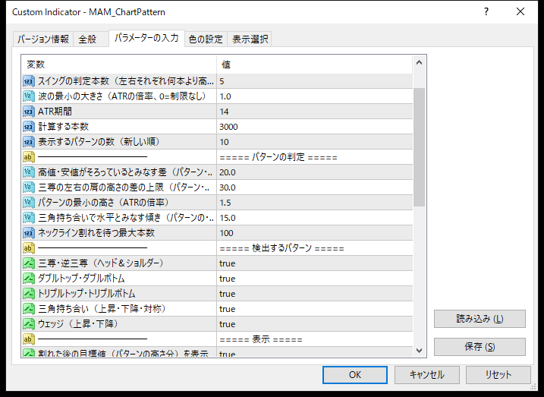
Task: Click the ===== 表示 ===== value cell
Action: coord(315,339)
